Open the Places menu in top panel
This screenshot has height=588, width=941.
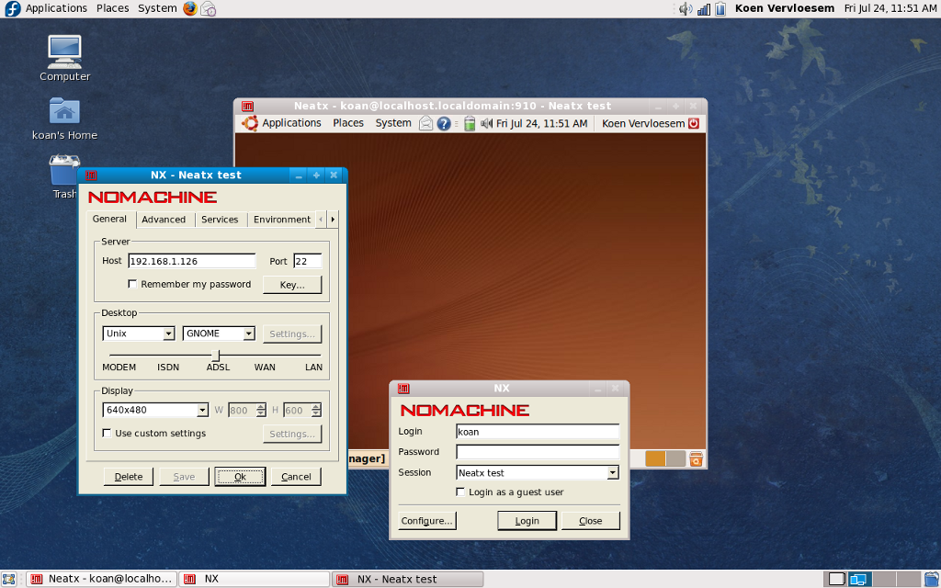pyautogui.click(x=113, y=8)
